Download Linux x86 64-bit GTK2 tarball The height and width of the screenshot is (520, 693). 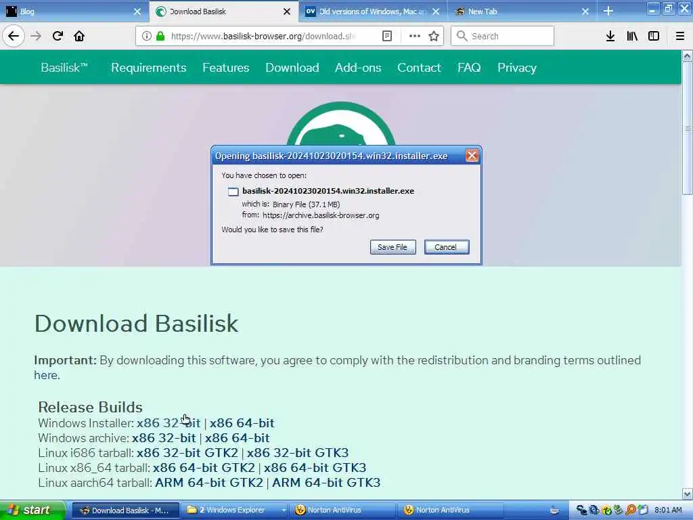204,468
